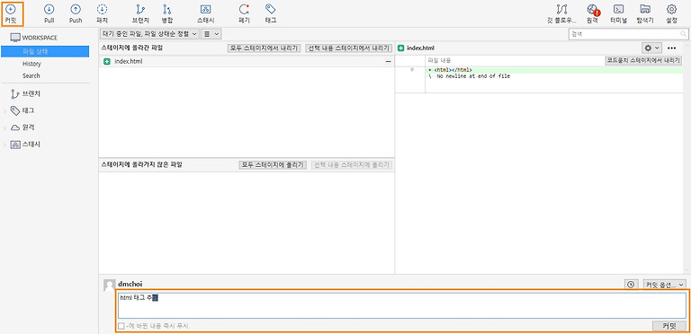Click the 모두 스테이지에서 내리기 (Unstage all) button
691x334 pixels.
(x=265, y=48)
